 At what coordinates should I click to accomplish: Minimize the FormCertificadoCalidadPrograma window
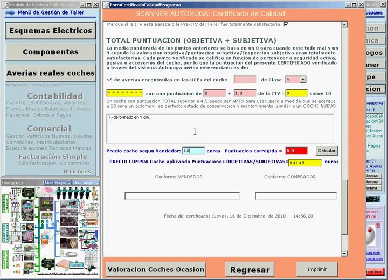(x=348, y=5)
